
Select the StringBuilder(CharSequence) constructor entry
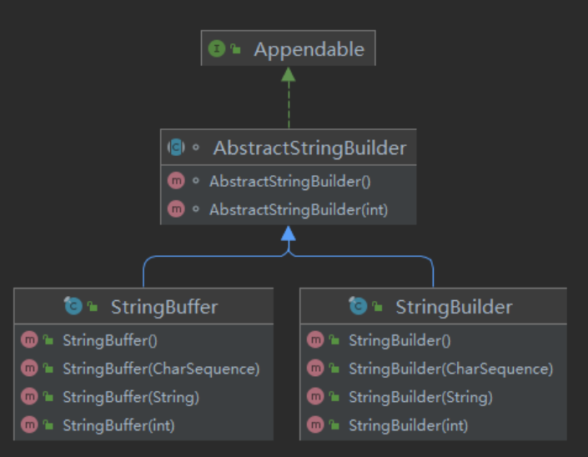click(x=450, y=368)
